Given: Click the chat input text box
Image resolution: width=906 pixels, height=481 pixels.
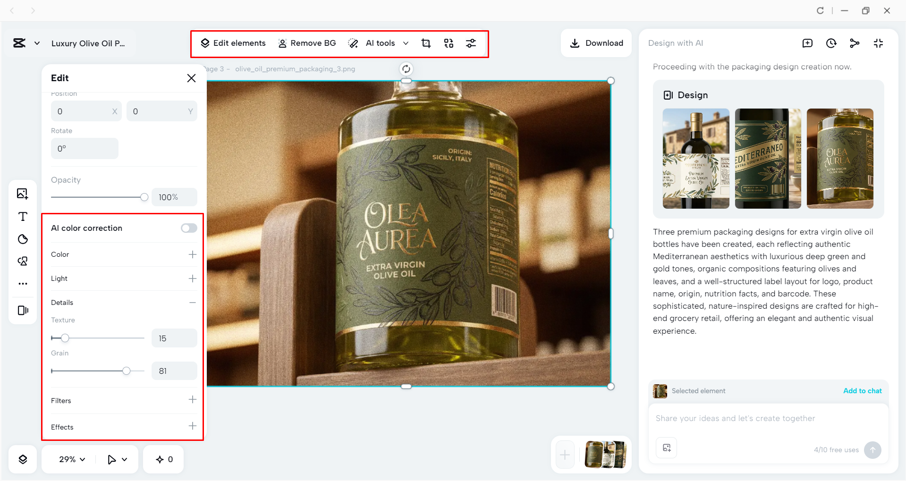Looking at the screenshot, I should [768, 419].
